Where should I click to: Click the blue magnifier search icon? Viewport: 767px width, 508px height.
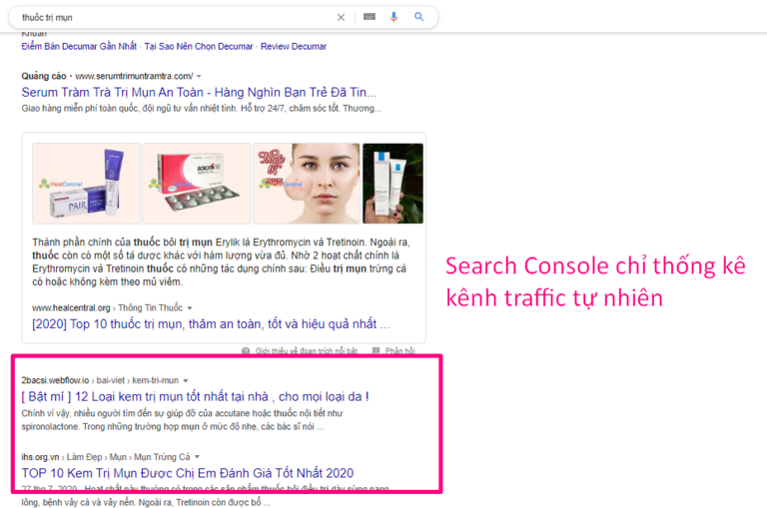tap(419, 17)
